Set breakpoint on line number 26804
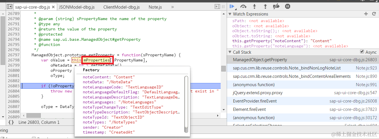 [x=14, y=91]
